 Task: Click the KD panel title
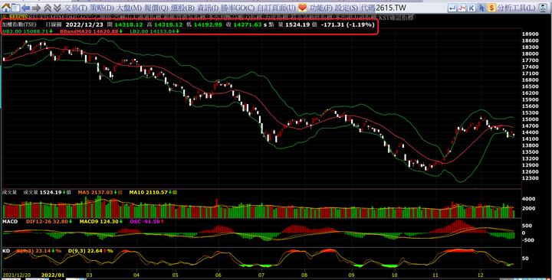[x=6, y=251]
